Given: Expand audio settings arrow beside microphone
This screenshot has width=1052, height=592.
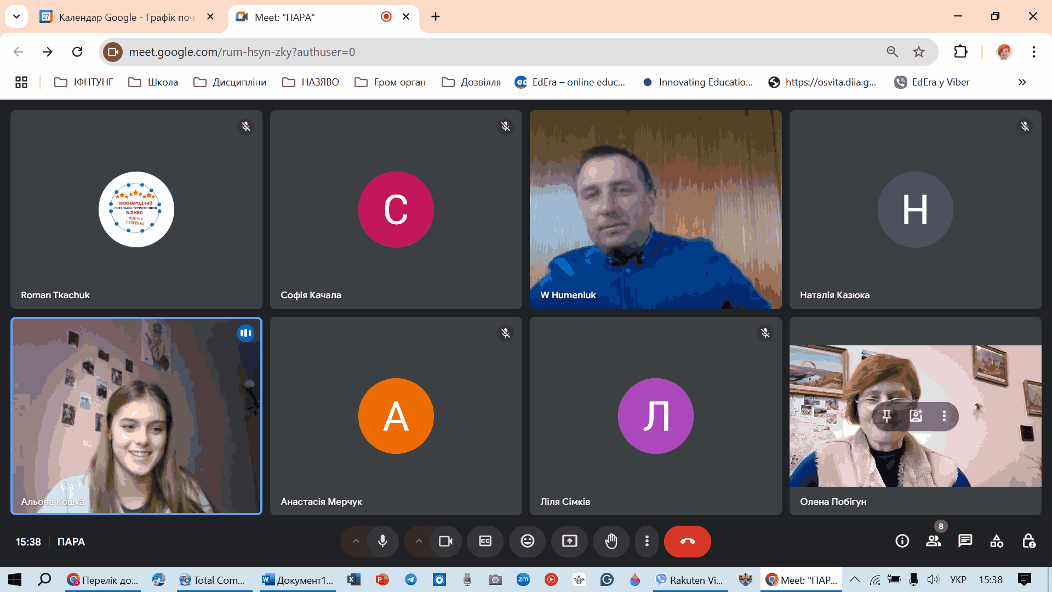Looking at the screenshot, I should click(356, 542).
